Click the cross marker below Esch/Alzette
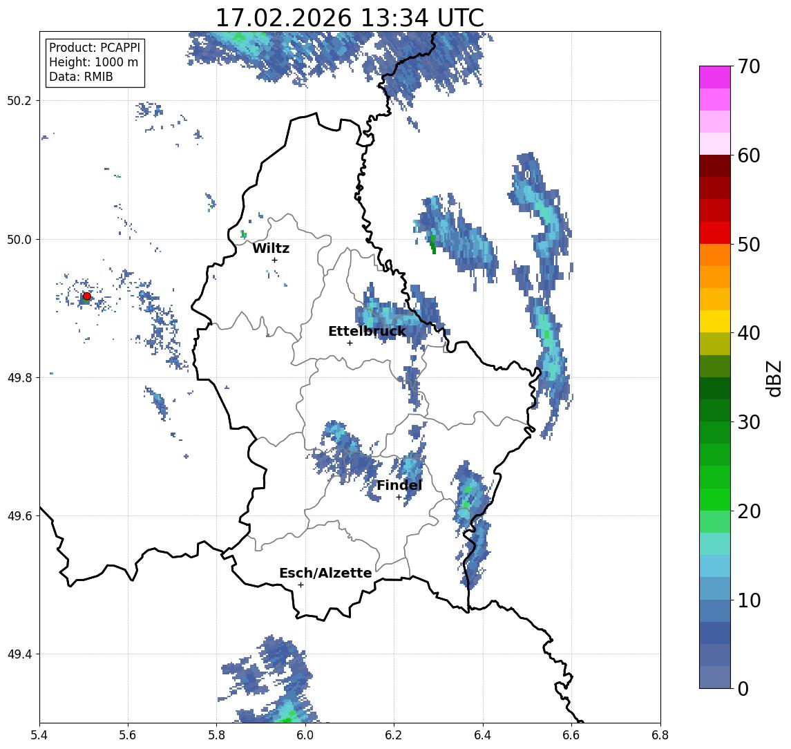The width and height of the screenshot is (791, 749). [x=301, y=585]
